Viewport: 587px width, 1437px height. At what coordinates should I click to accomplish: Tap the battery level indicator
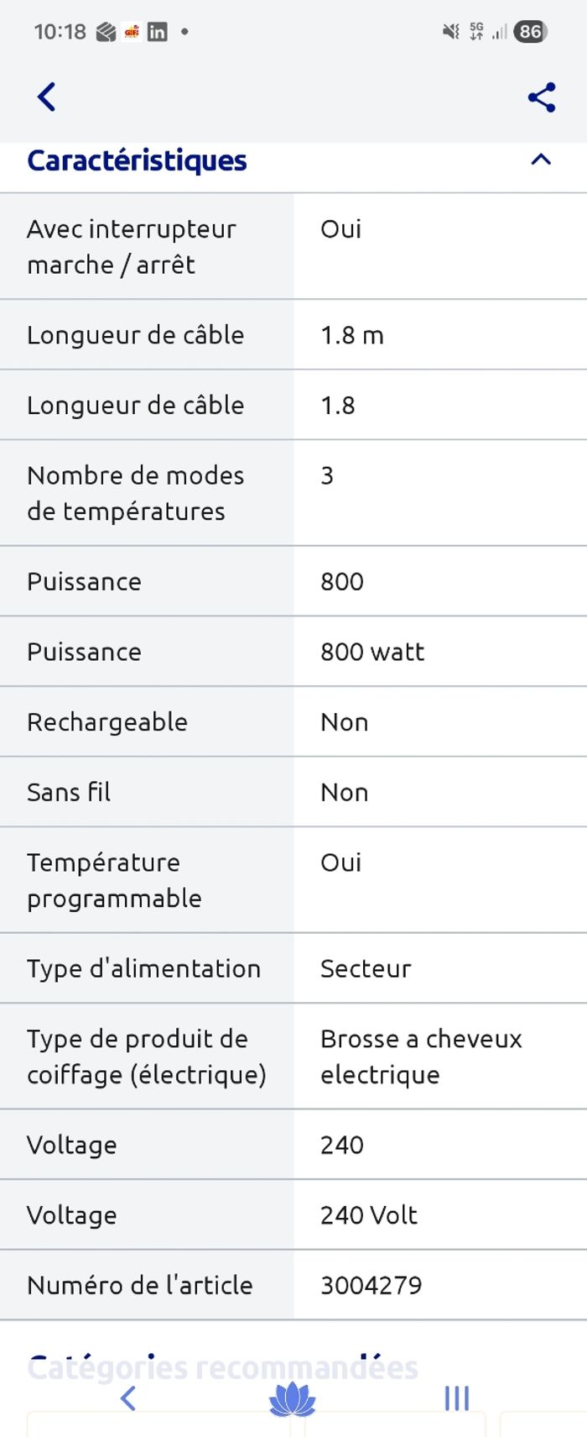529,32
